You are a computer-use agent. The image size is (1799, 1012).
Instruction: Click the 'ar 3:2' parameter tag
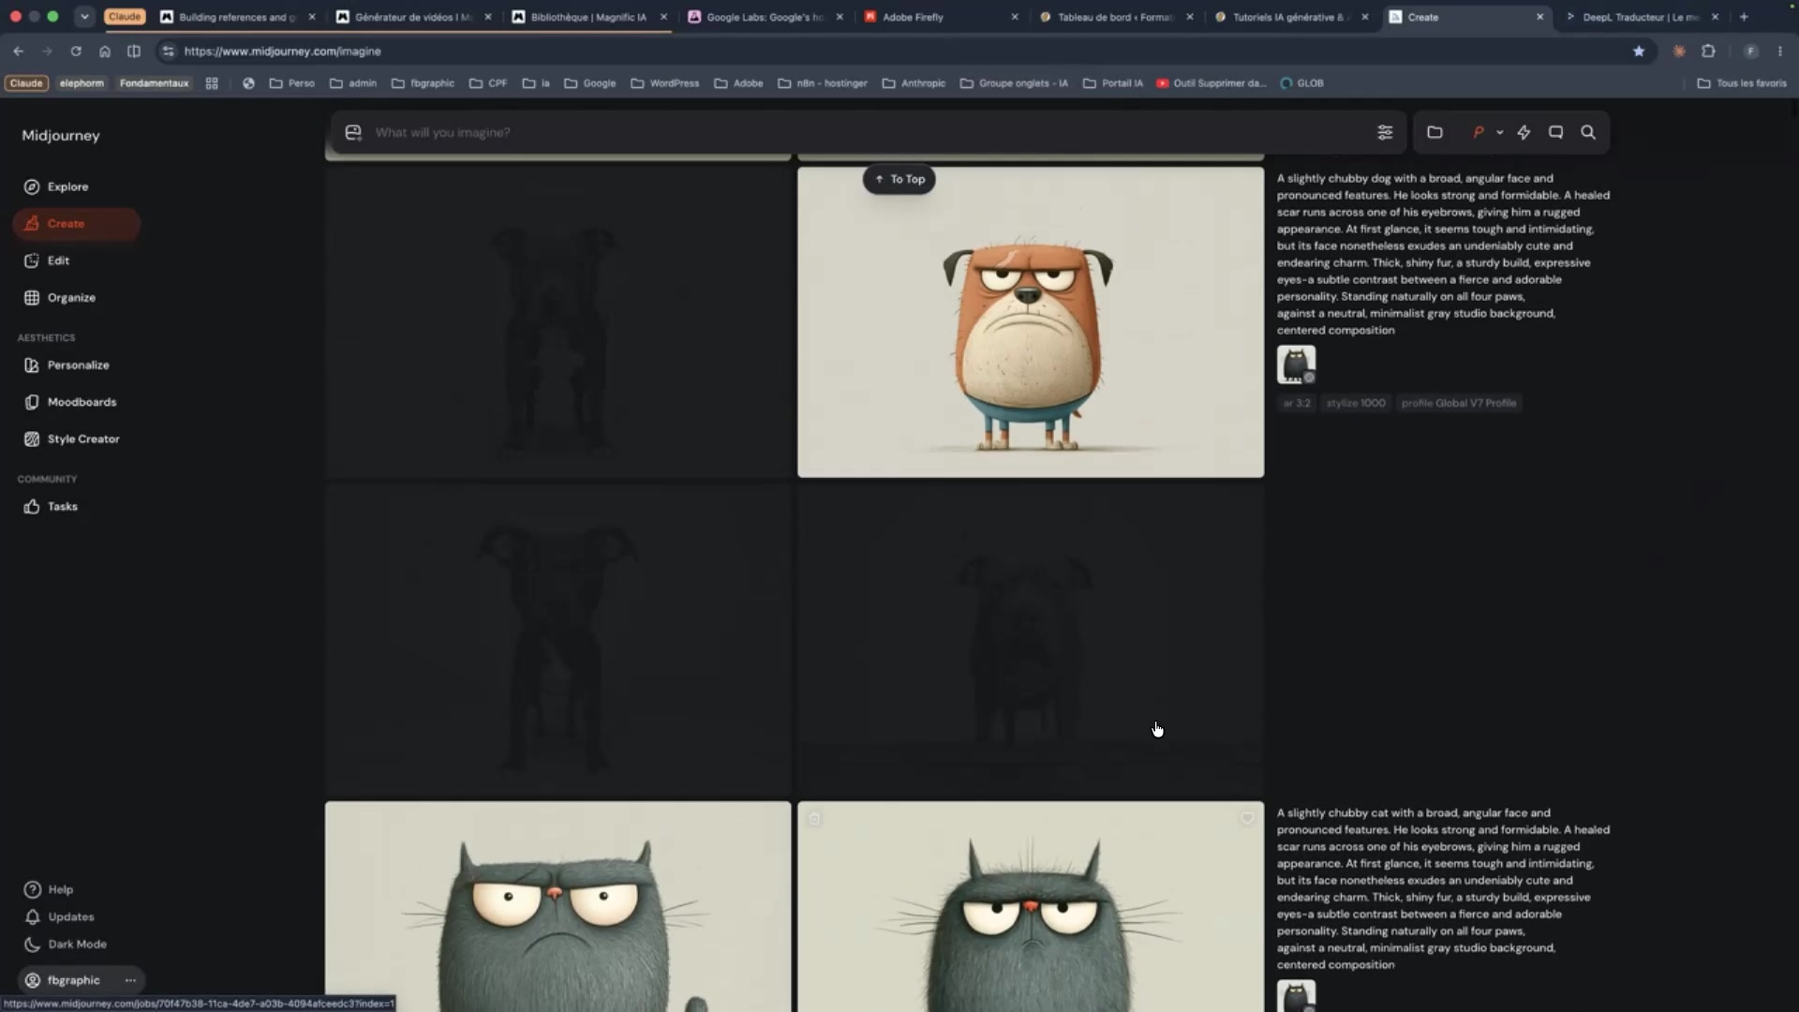[1297, 403]
